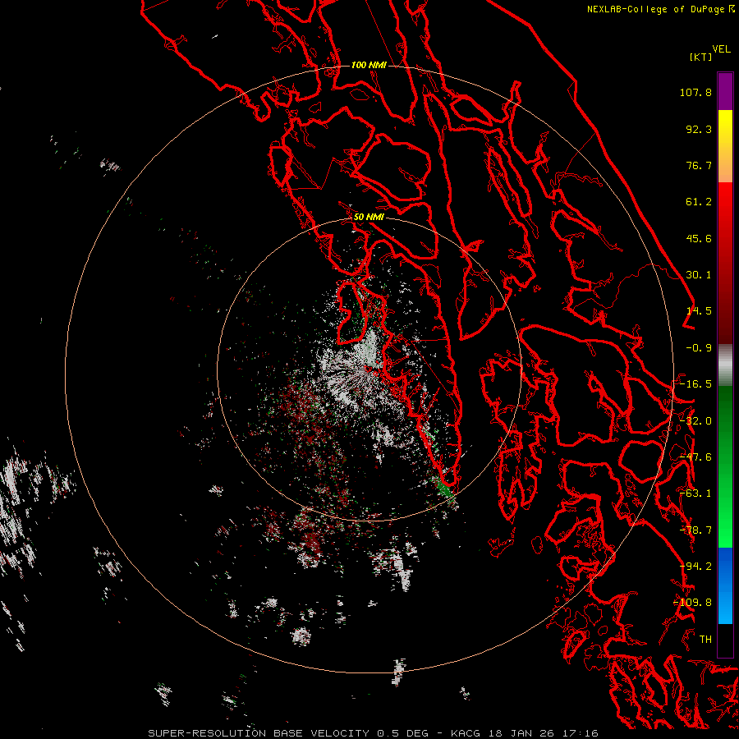This screenshot has width=739, height=739.
Task: Select the 107.8 value on velocity scale
Action: point(695,92)
